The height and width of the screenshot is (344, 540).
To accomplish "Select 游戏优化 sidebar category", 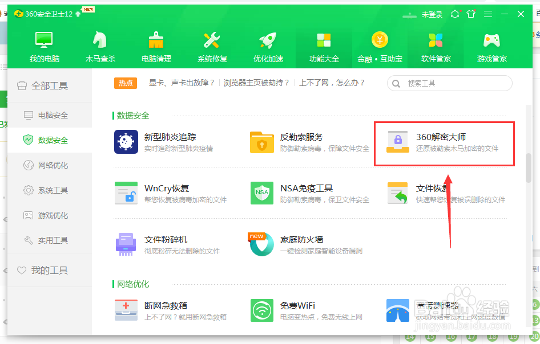I will (50, 215).
